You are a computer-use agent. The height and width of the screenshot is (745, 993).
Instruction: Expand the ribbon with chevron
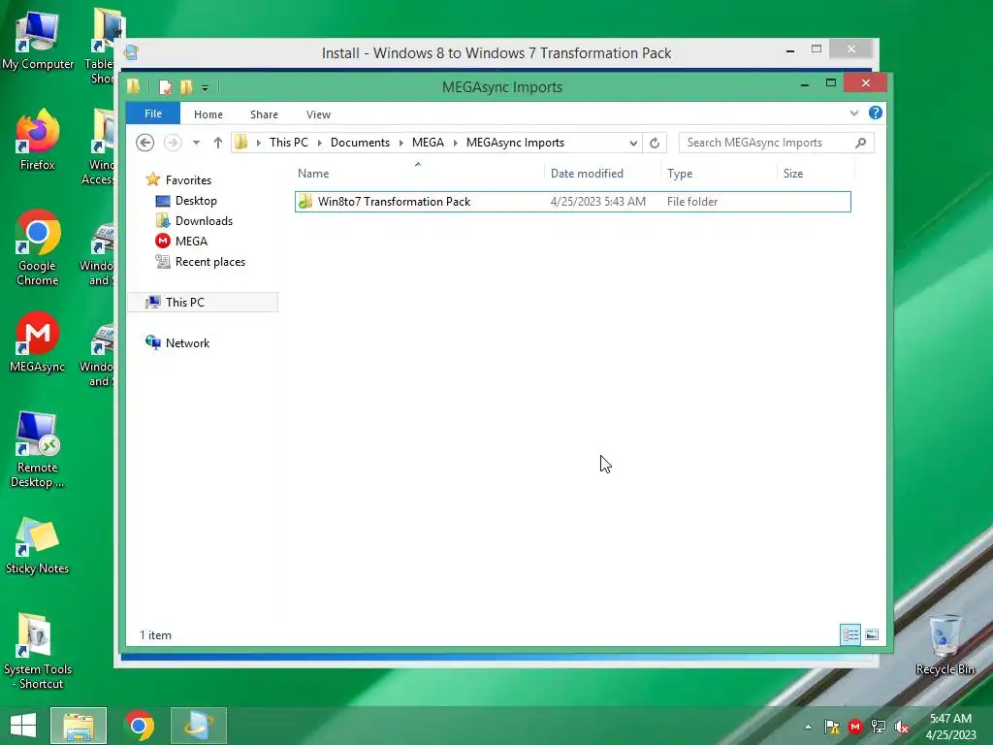click(x=853, y=113)
